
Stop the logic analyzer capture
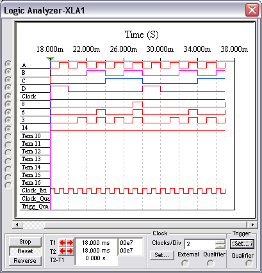25,242
